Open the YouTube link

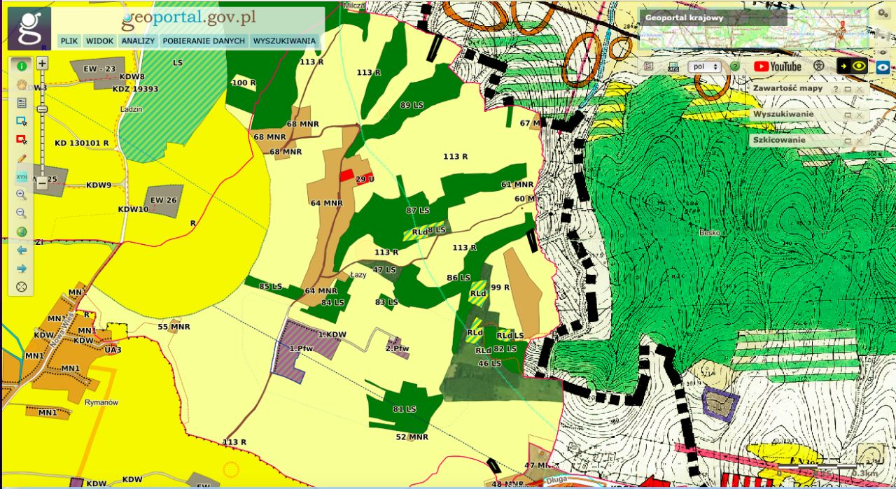[777, 66]
